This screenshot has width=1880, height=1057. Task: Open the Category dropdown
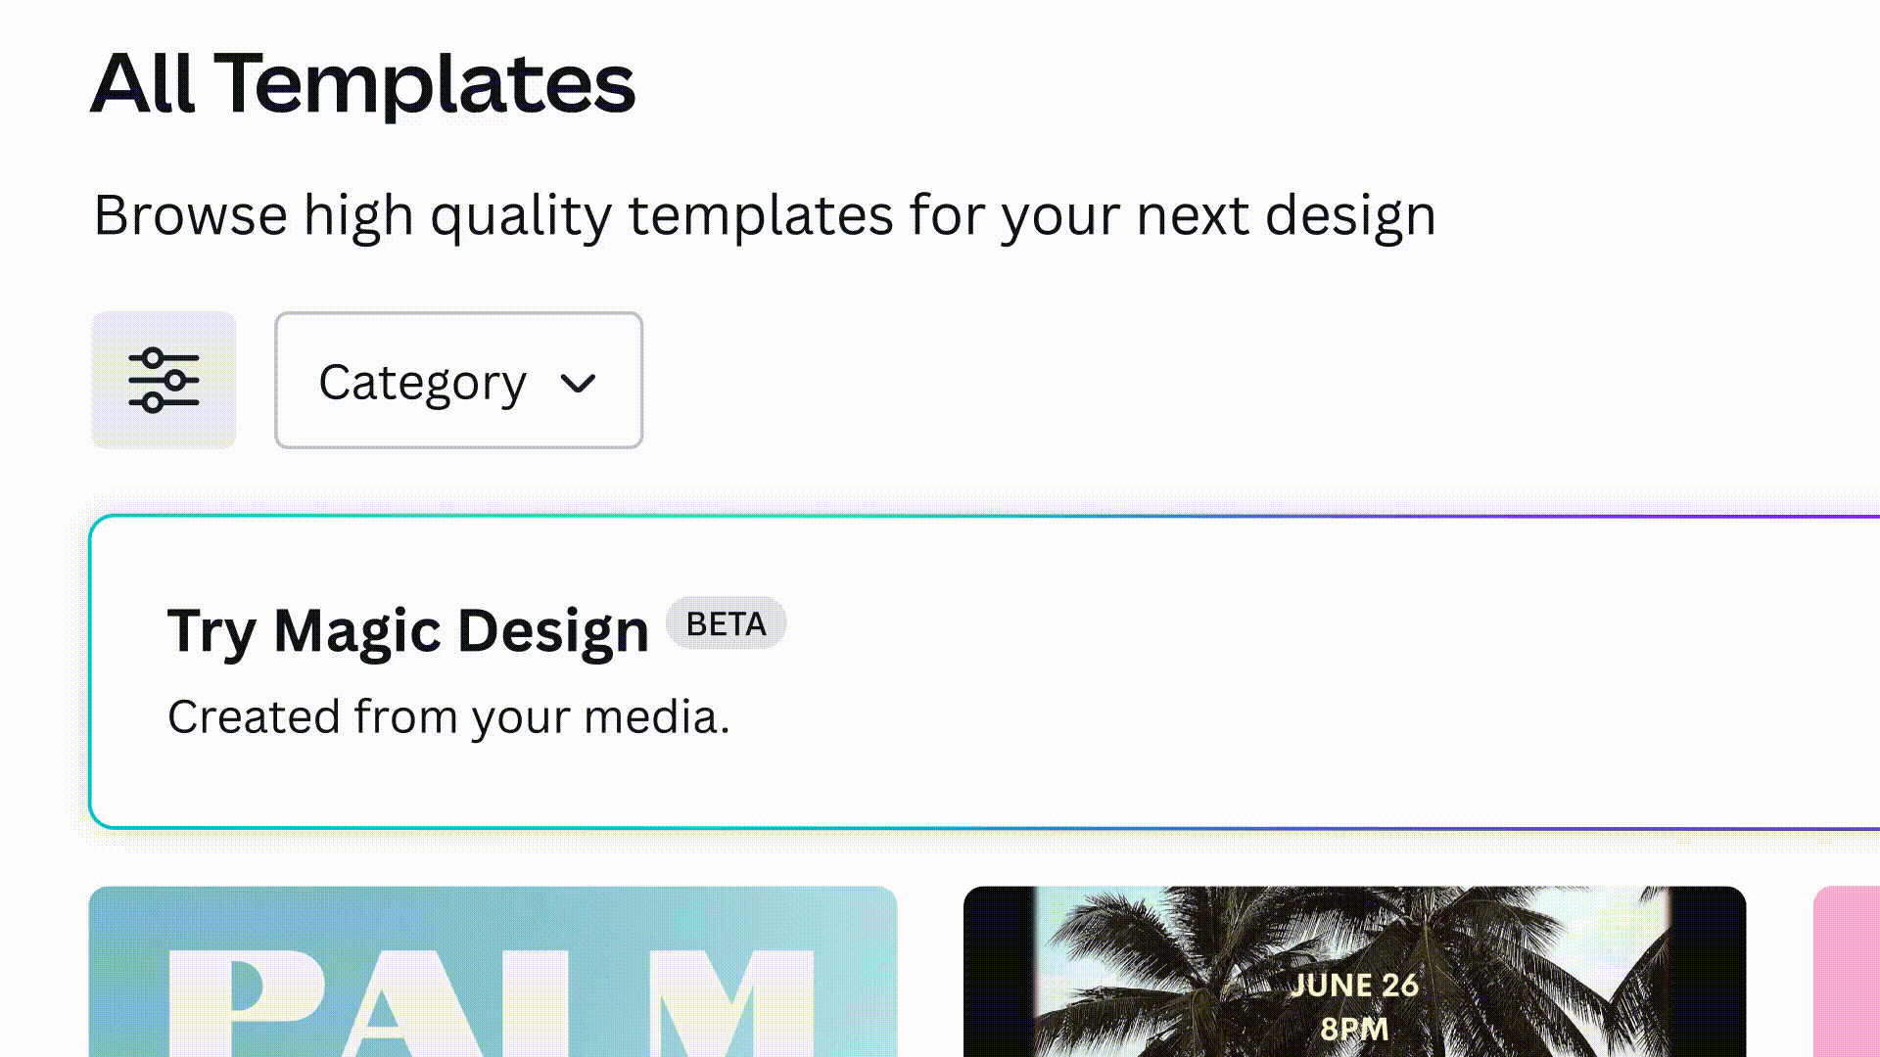(458, 381)
